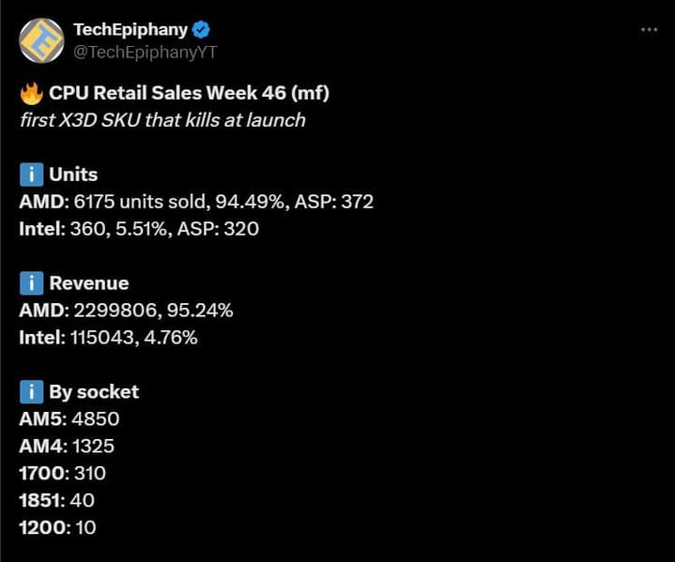The height and width of the screenshot is (562, 675).
Task: Open the TechEpiphany display name link
Action: point(130,30)
